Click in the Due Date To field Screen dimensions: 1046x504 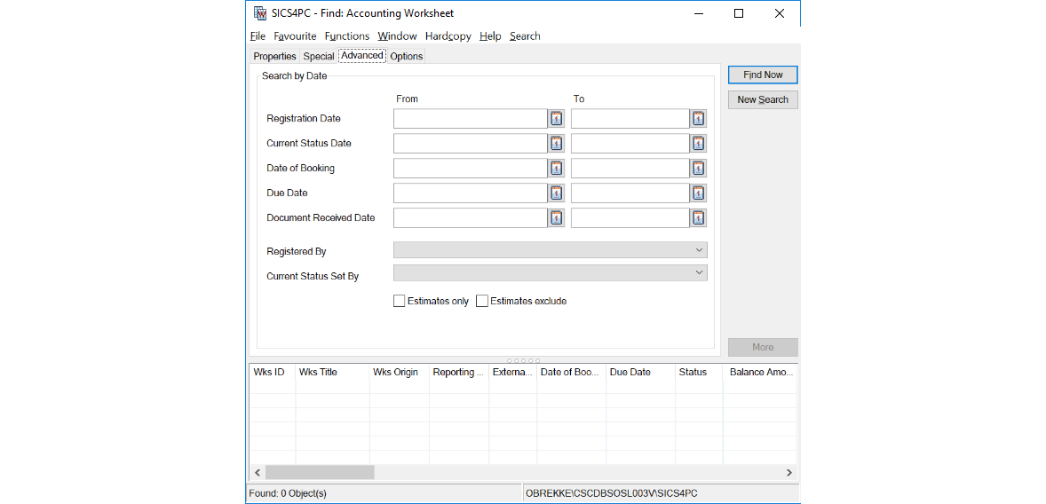[630, 193]
